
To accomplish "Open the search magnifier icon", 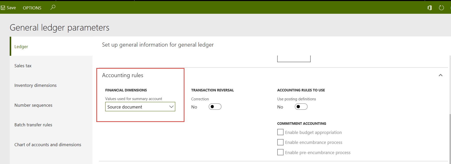I will (53, 7).
